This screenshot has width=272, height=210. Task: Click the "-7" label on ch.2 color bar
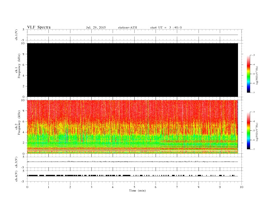click(253, 149)
